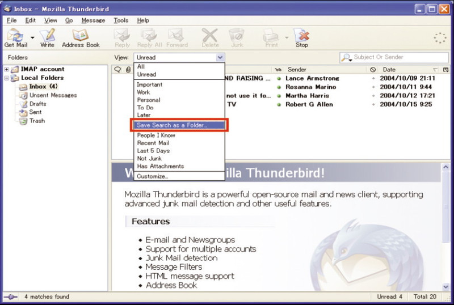Screen dimensions: 454x305
Task: Select Save Search as a Folder
Action: 179,125
